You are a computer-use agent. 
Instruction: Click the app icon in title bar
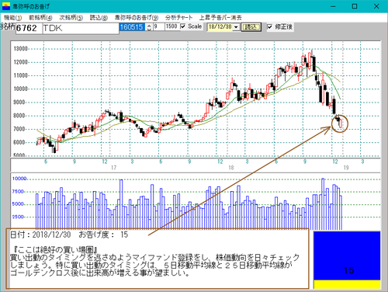[x=6, y=6]
